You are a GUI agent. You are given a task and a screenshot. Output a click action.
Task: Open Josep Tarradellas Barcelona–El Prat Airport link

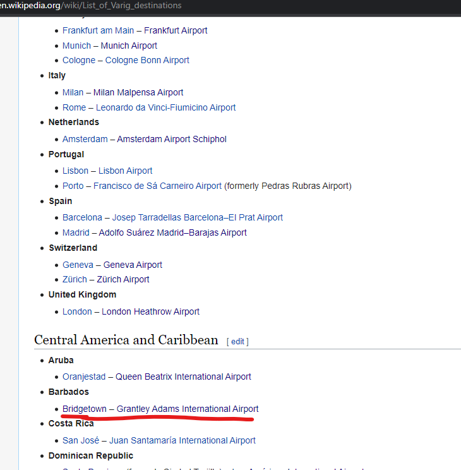tap(197, 217)
